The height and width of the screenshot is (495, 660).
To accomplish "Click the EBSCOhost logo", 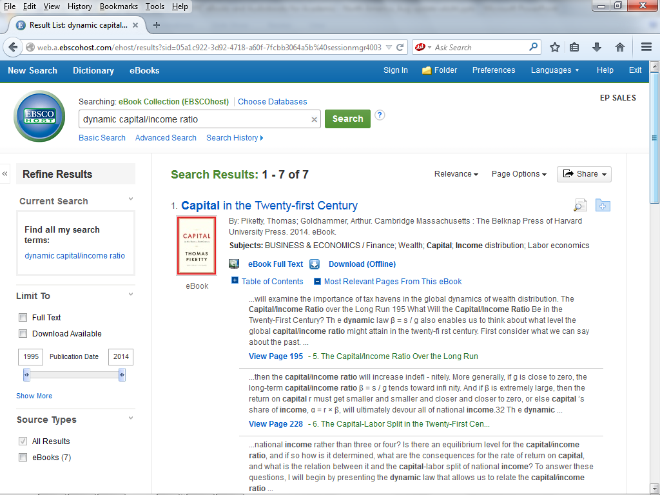I will pyautogui.click(x=39, y=116).
